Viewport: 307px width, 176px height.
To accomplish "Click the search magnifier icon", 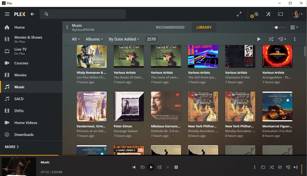I will pos(46,14).
